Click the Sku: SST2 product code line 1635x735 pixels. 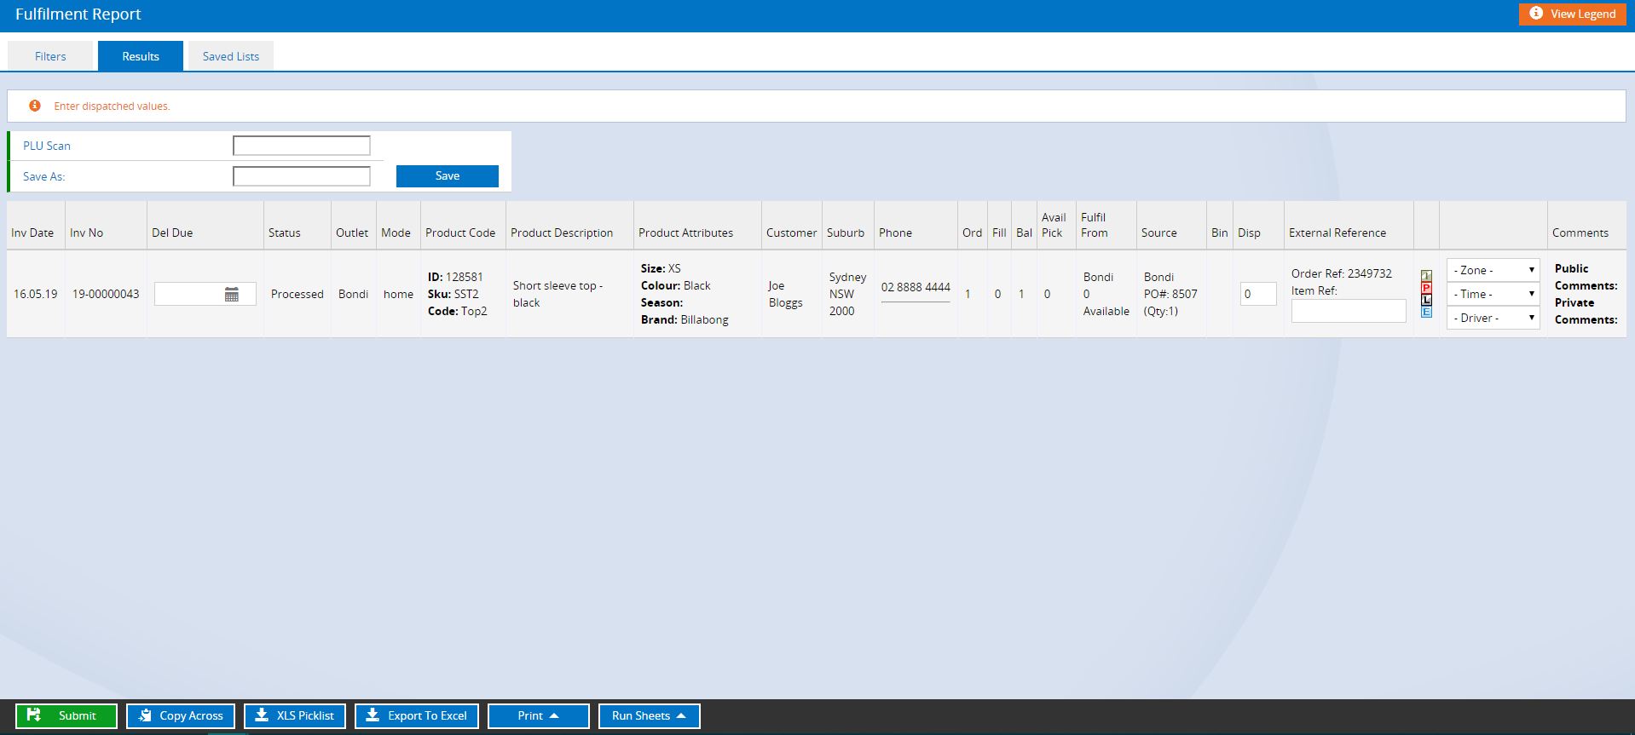454,294
